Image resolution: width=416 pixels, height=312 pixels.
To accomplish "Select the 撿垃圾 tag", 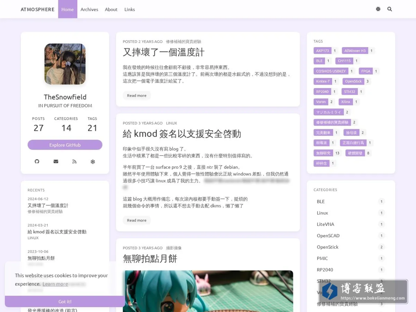I will click(x=351, y=132).
